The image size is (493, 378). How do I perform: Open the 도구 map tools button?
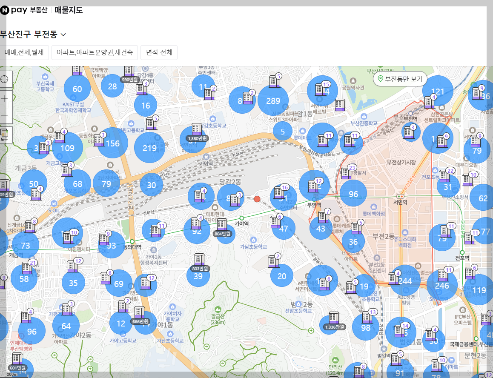pyautogui.click(x=4, y=135)
